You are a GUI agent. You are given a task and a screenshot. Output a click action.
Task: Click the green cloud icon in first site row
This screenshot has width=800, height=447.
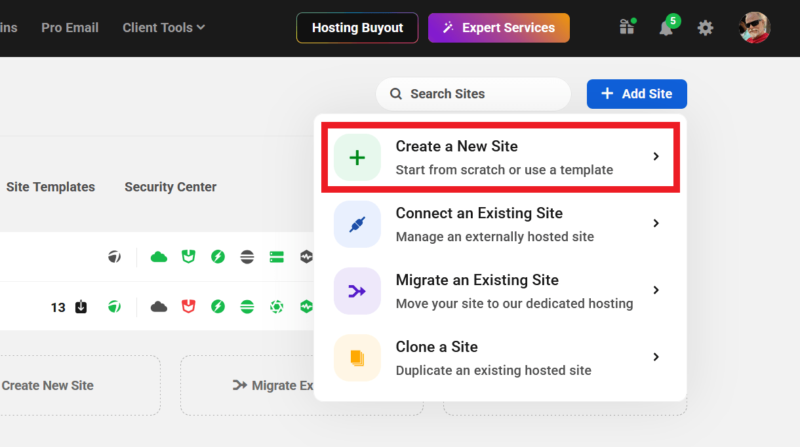[159, 257]
